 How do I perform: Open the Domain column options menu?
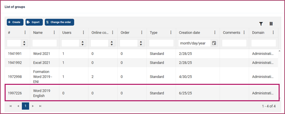pos(273,33)
